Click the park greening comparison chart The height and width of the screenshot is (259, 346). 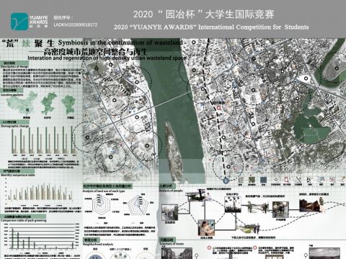[x=41, y=237]
